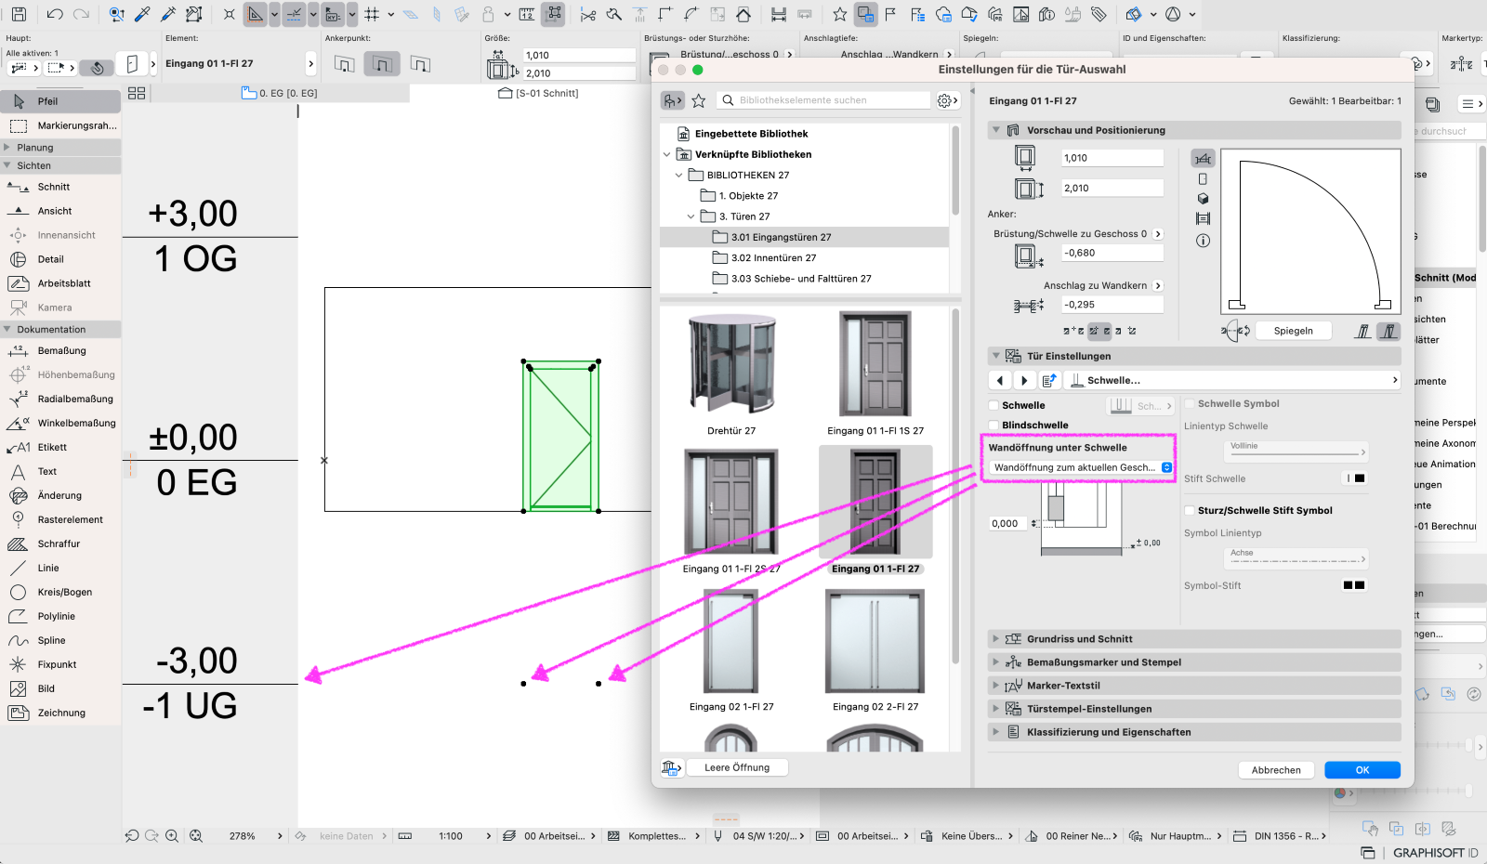Choose the Bemaßung dimension tool
The width and height of the screenshot is (1487, 864).
click(60, 350)
